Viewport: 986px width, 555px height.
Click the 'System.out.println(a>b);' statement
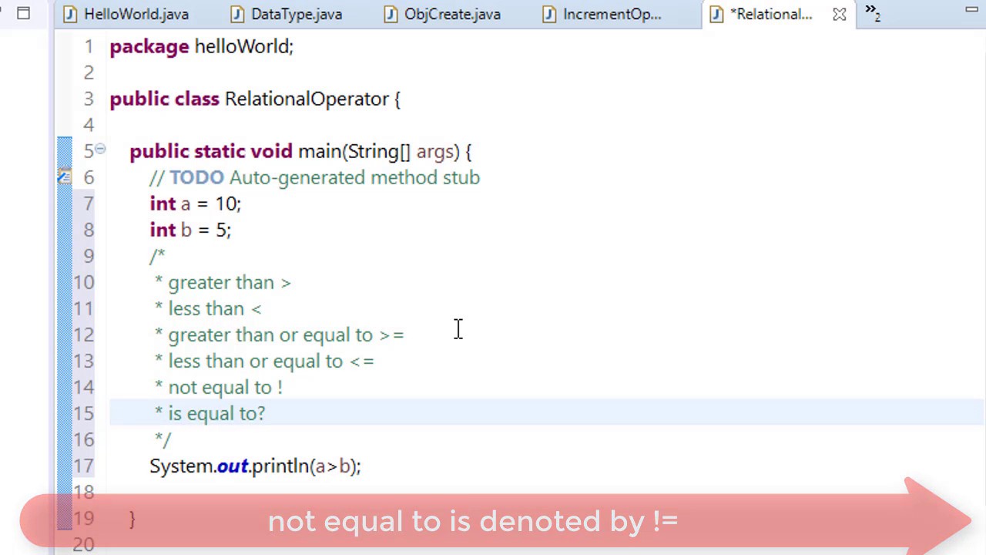click(255, 466)
